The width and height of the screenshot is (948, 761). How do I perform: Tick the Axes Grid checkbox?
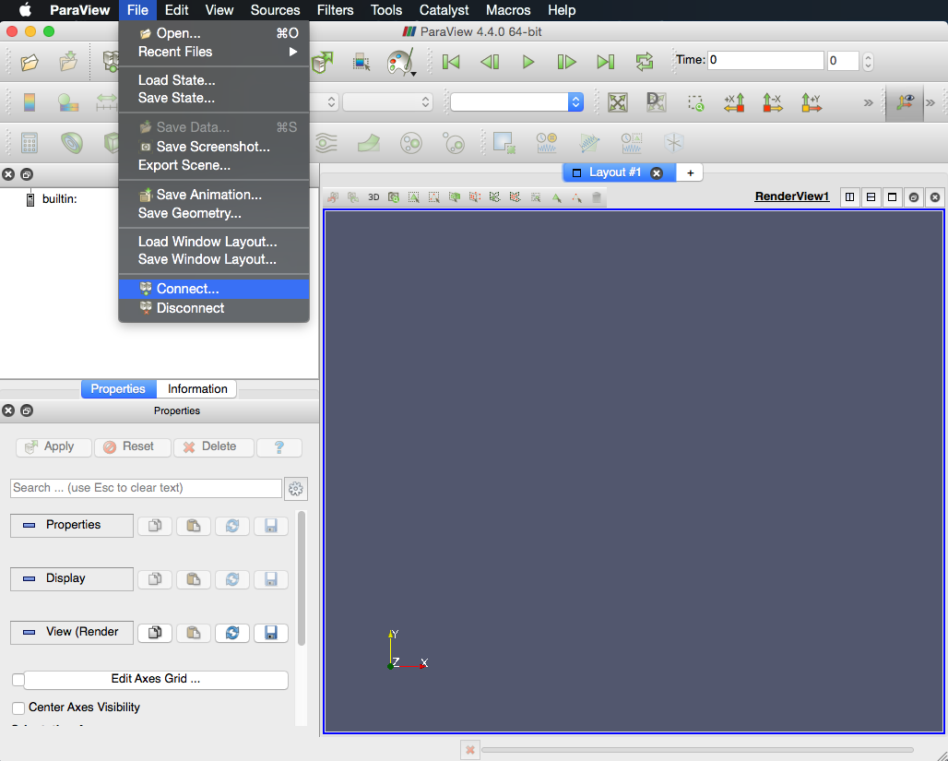tap(18, 680)
